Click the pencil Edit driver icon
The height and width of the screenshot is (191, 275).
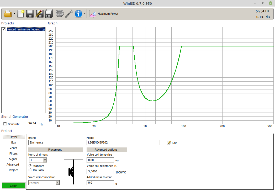point(169,143)
